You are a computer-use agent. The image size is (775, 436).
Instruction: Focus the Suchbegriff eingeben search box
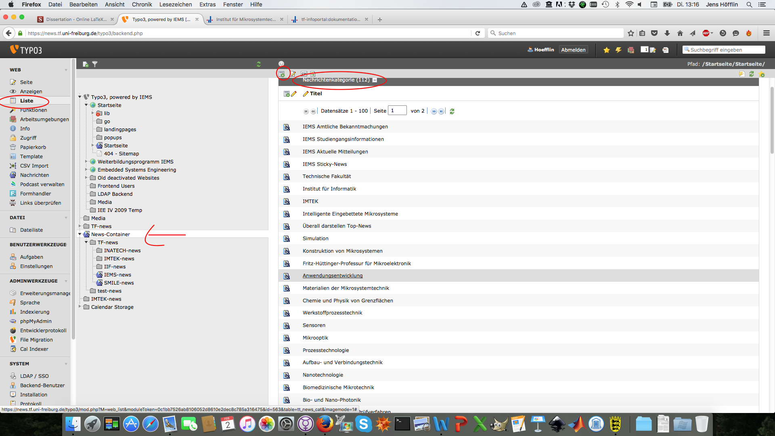pyautogui.click(x=724, y=50)
